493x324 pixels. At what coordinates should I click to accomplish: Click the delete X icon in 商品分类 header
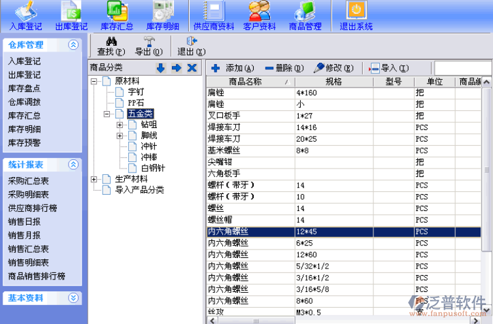(192, 68)
